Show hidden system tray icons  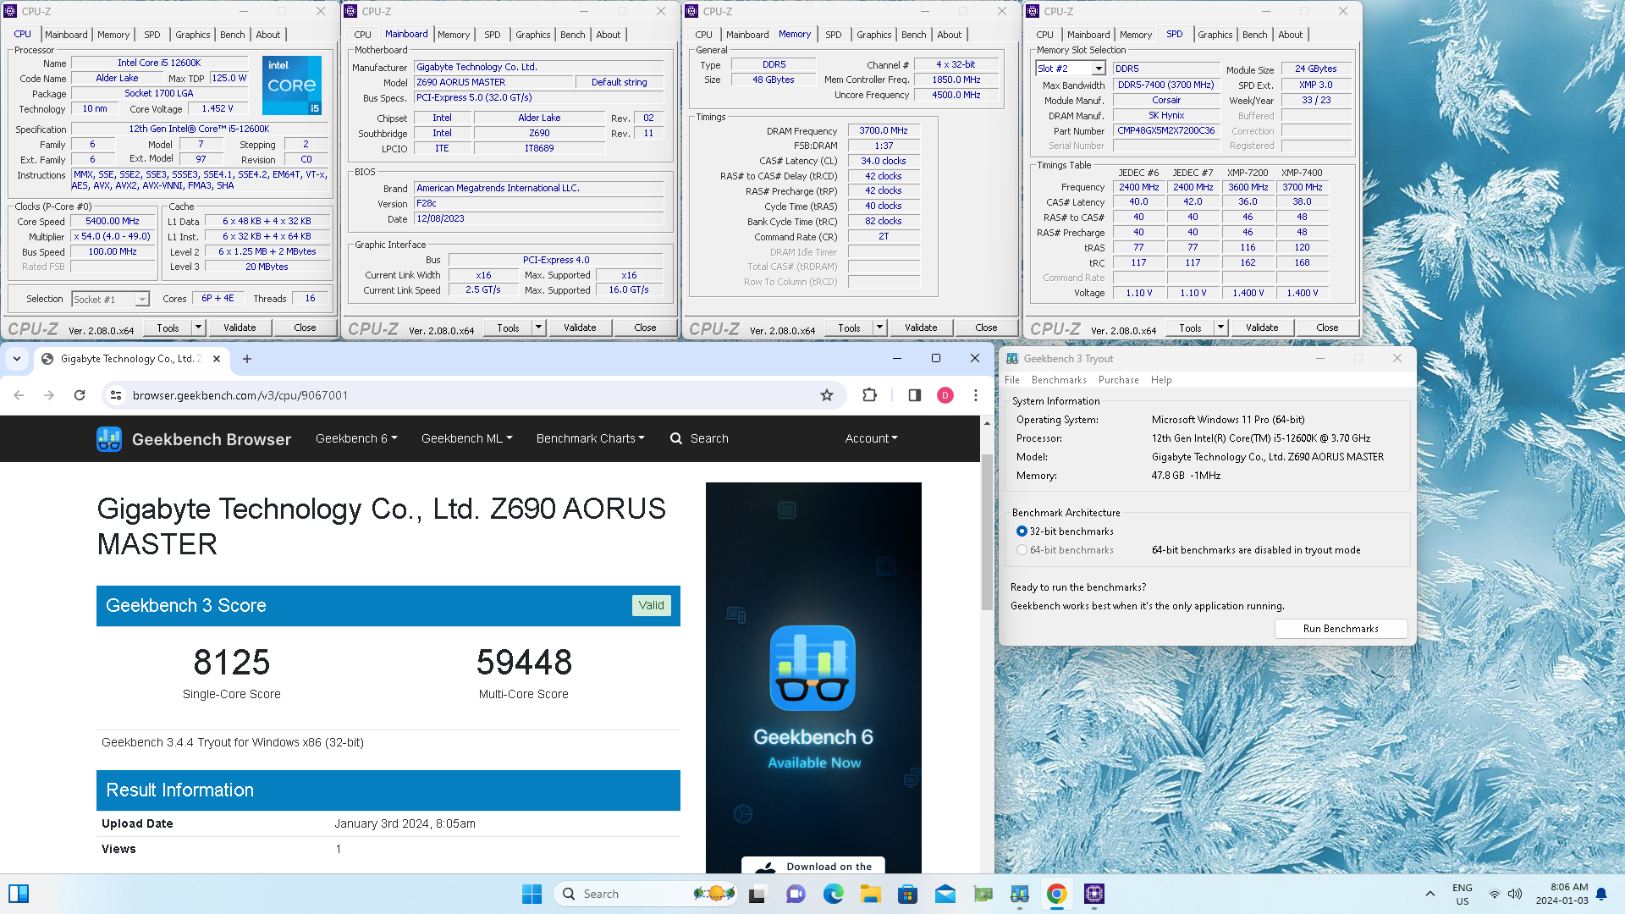click(1430, 894)
